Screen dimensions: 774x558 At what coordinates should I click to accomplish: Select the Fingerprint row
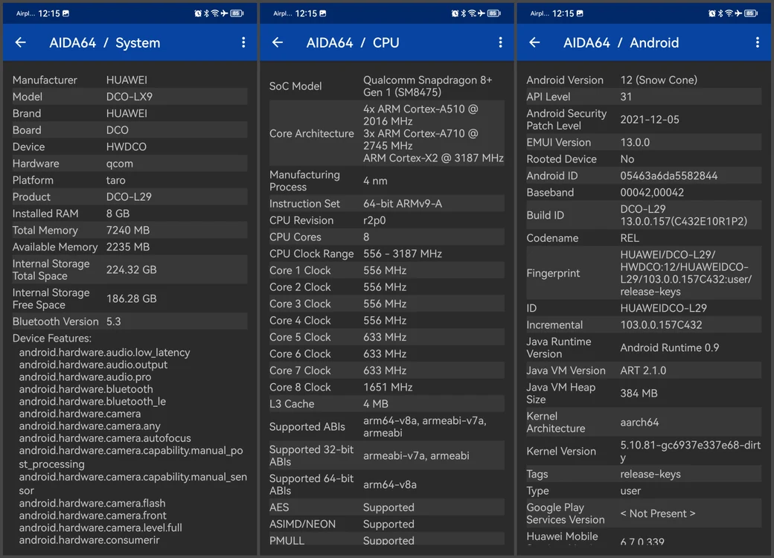(644, 273)
